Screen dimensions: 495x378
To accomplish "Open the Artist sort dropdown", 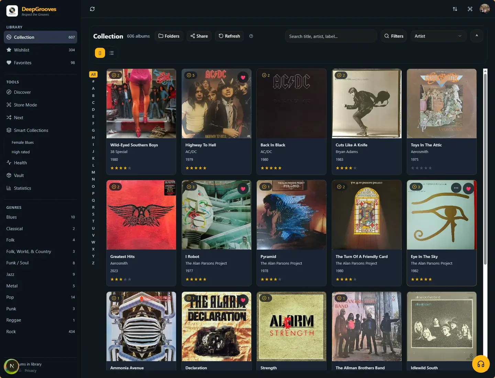I will (438, 36).
